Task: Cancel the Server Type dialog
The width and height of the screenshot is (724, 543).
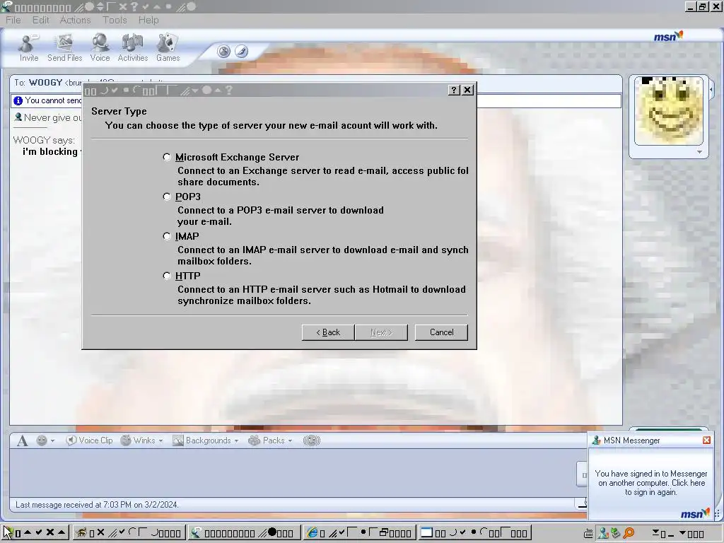Action: point(441,332)
